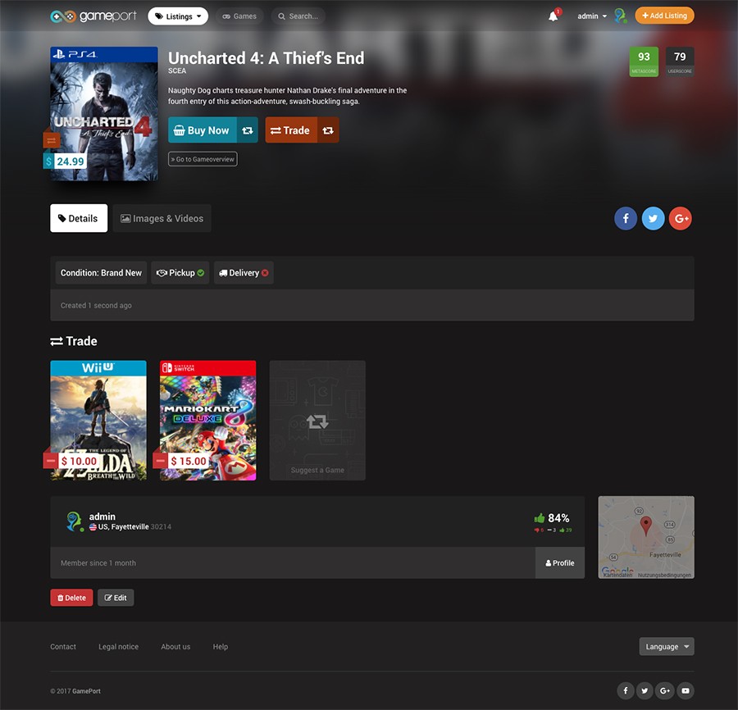Open the Language dropdown
The image size is (738, 710).
coord(667,647)
